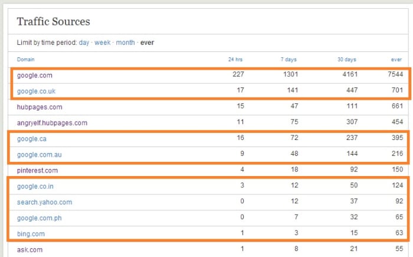
Task: Select angryelf.hubpages.com ever value 454
Action: coord(397,122)
